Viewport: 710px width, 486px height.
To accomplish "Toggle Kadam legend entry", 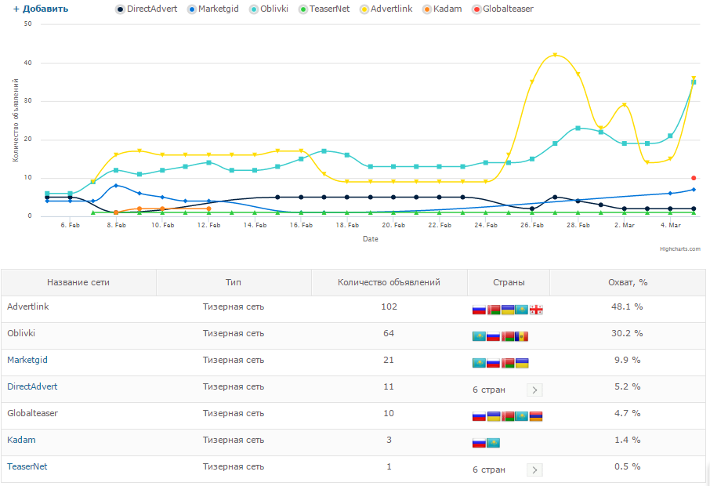I will click(442, 9).
